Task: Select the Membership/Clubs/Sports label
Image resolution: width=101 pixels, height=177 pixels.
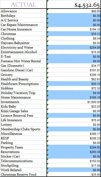Action: point(24,129)
